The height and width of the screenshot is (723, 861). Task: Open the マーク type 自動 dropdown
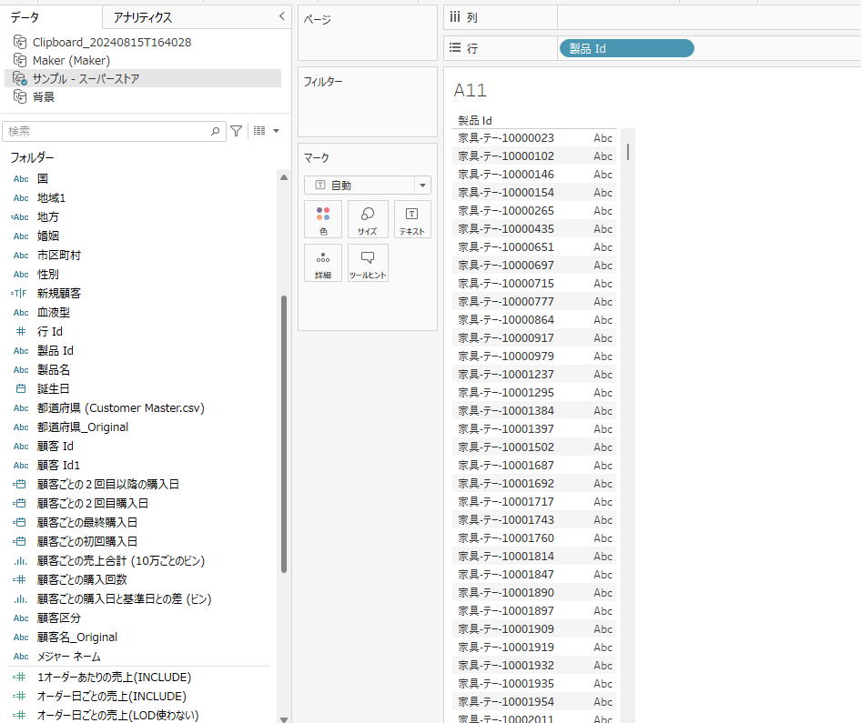coord(368,186)
